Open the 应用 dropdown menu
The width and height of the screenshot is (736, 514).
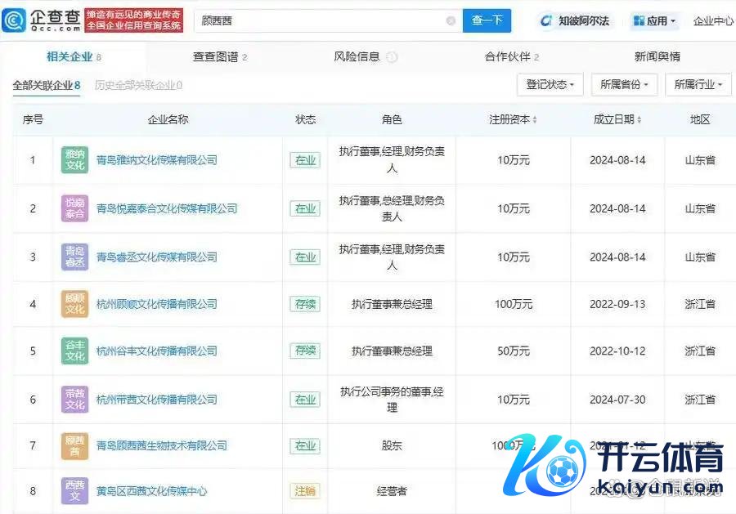(x=654, y=21)
